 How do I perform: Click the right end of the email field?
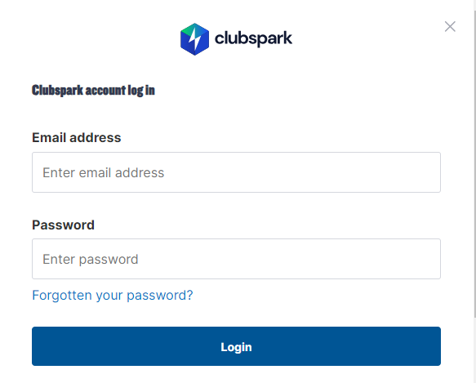point(429,172)
